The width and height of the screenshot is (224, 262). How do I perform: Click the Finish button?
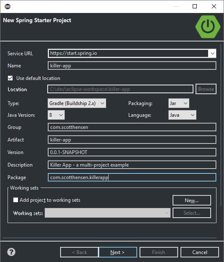pos(159,252)
